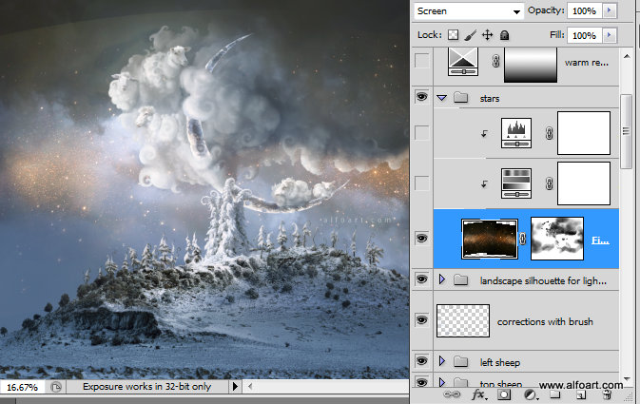Open the fx layer style menu
Screen dimensions: 640x404
pos(479,394)
